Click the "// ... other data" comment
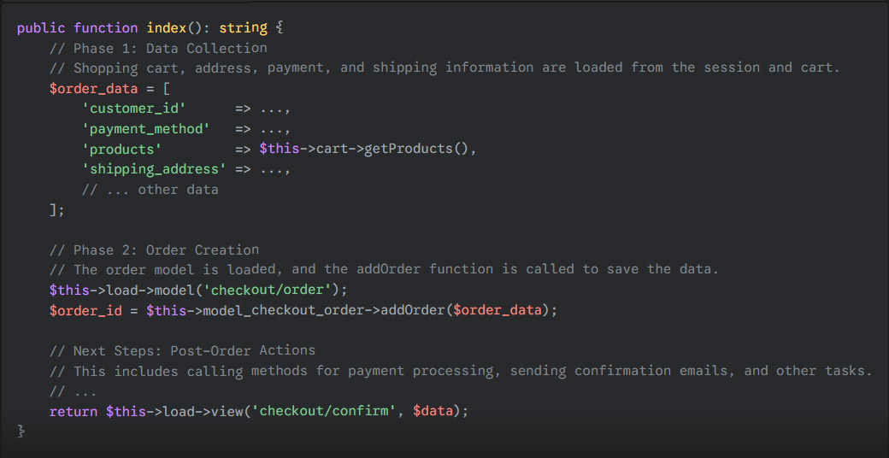This screenshot has width=889, height=458. click(150, 190)
